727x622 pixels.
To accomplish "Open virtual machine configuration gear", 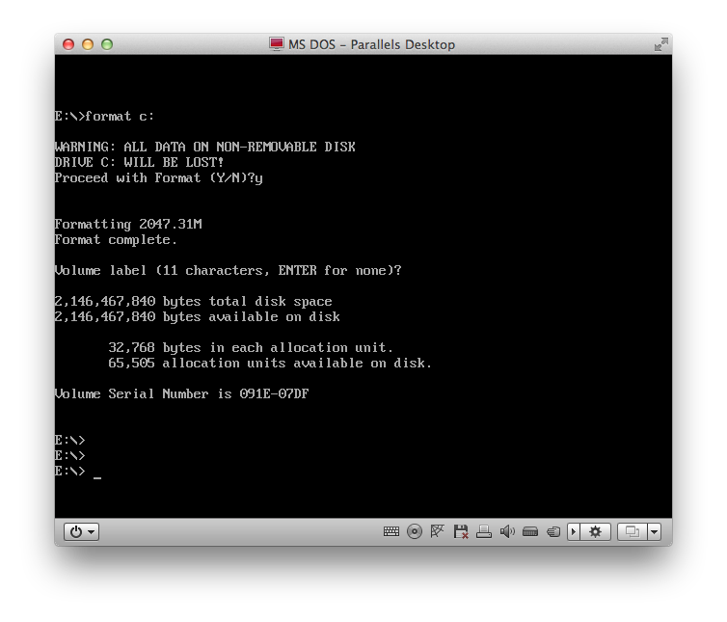I will (595, 531).
